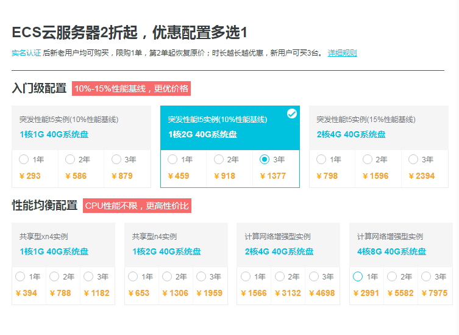Open the 实名认证 link
Screen dimensions: 459x335
pos(26,53)
